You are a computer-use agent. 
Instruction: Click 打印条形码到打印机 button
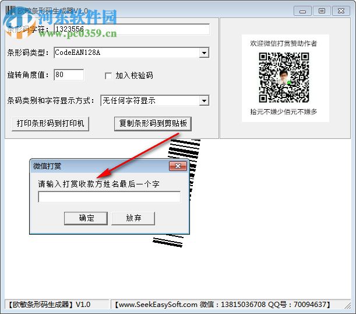coord(50,124)
